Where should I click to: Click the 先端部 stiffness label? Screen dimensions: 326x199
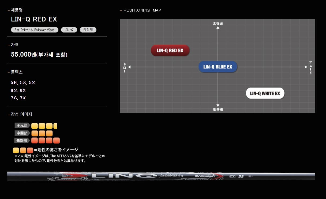[x=22, y=140]
